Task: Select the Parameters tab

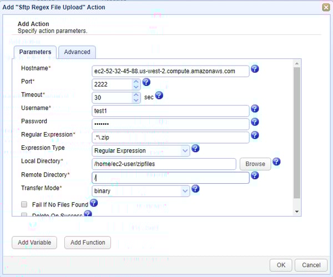Action: [x=35, y=52]
